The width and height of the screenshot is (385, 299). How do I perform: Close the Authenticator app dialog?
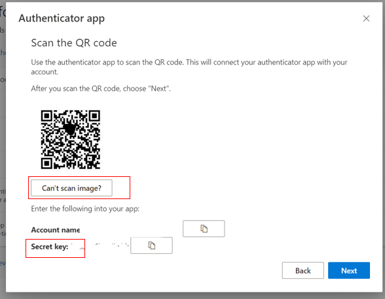(x=366, y=18)
